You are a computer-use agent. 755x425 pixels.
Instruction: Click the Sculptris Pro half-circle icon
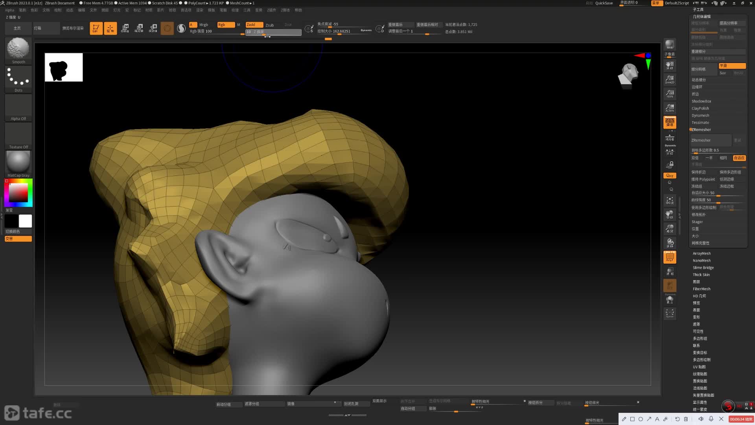pos(181,28)
